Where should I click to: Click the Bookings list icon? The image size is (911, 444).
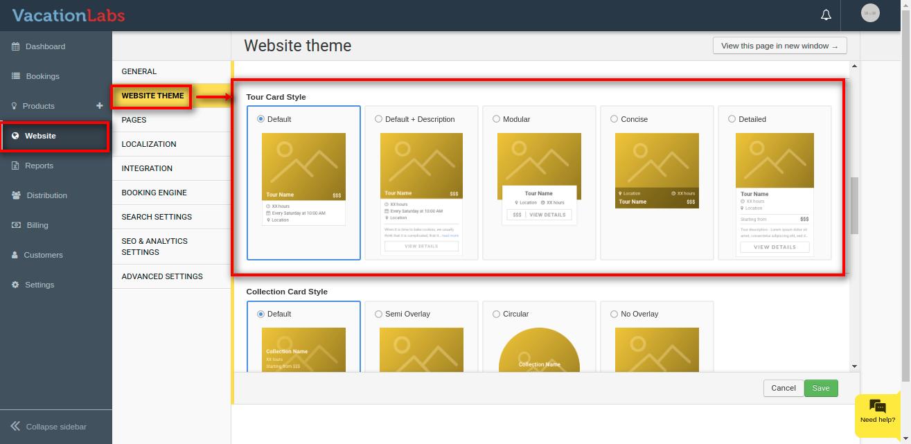[15, 76]
